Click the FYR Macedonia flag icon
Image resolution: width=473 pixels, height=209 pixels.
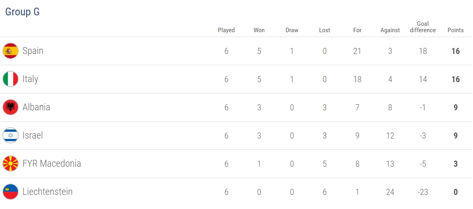coord(11,164)
